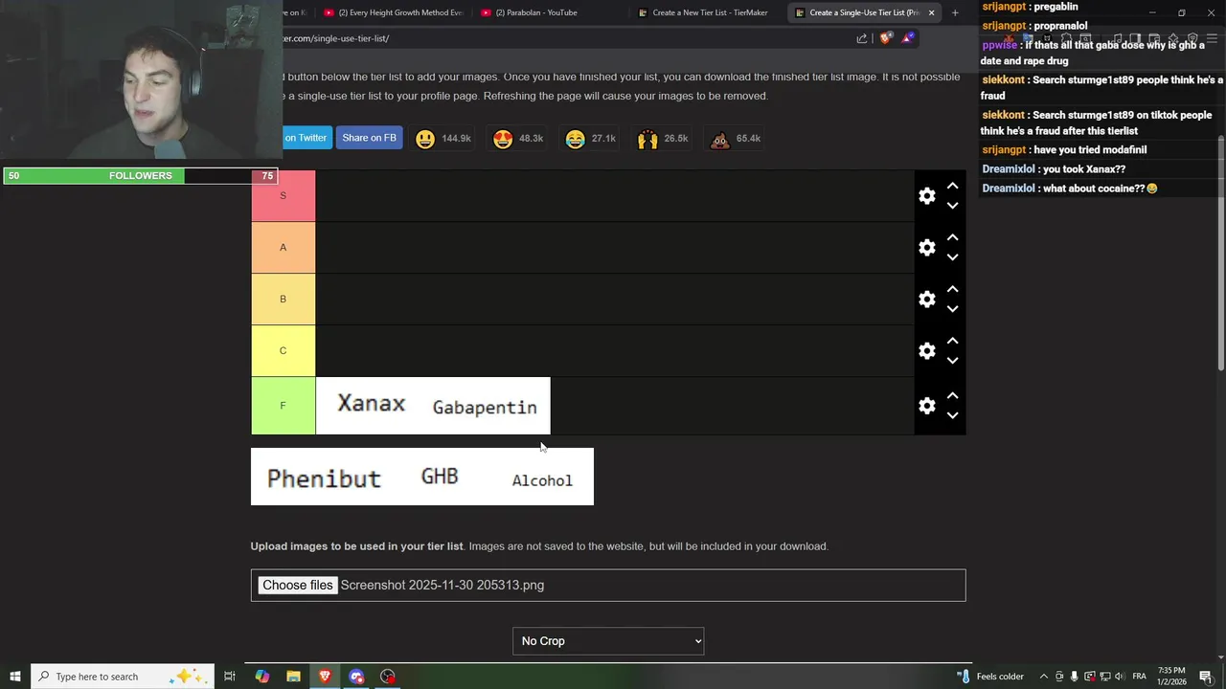Open File Explorer from taskbar

coord(294,677)
